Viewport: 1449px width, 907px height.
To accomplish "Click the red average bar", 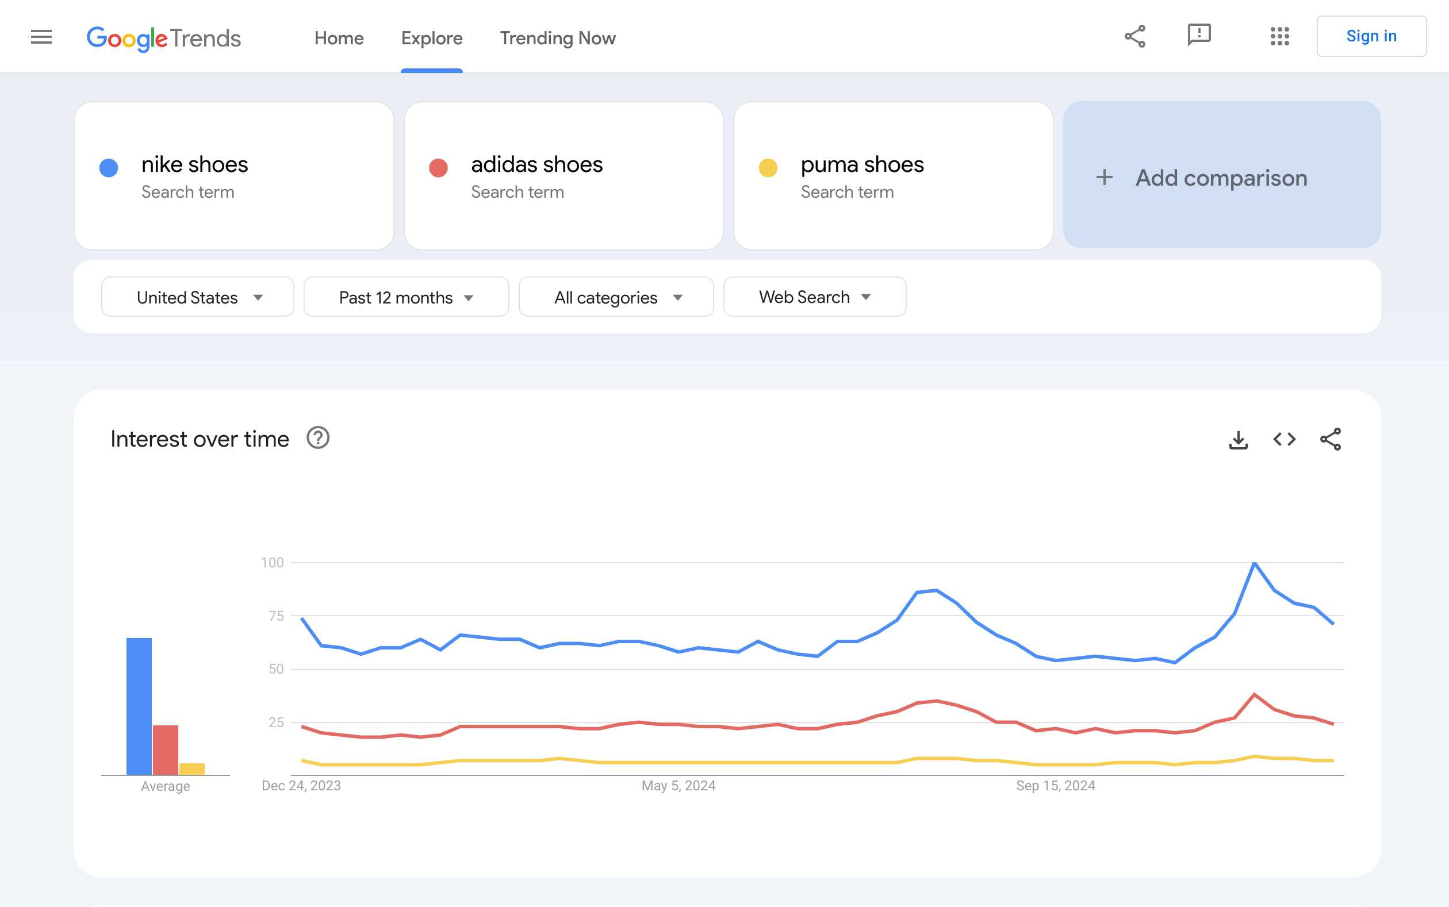I will point(166,751).
